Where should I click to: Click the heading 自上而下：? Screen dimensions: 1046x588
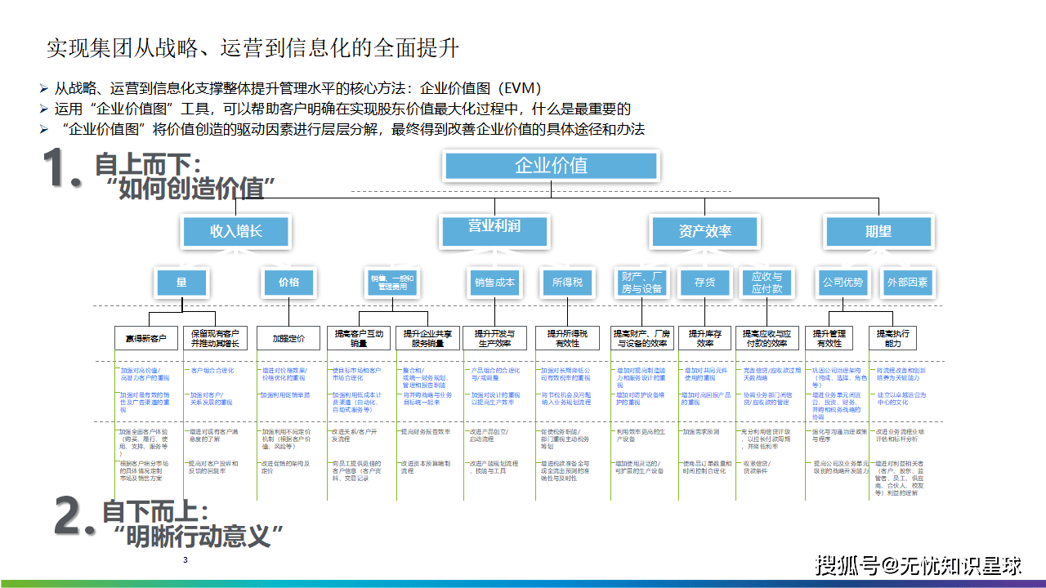149,163
